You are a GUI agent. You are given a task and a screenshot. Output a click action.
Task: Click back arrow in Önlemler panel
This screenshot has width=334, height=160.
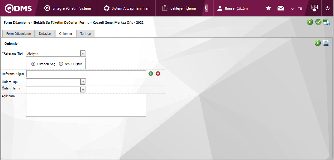[x=318, y=43]
